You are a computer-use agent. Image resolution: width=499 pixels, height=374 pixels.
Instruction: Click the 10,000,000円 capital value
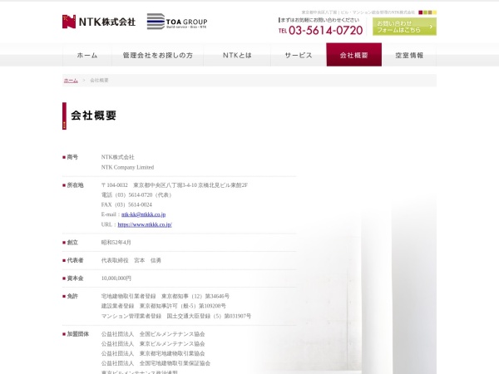[x=116, y=278]
